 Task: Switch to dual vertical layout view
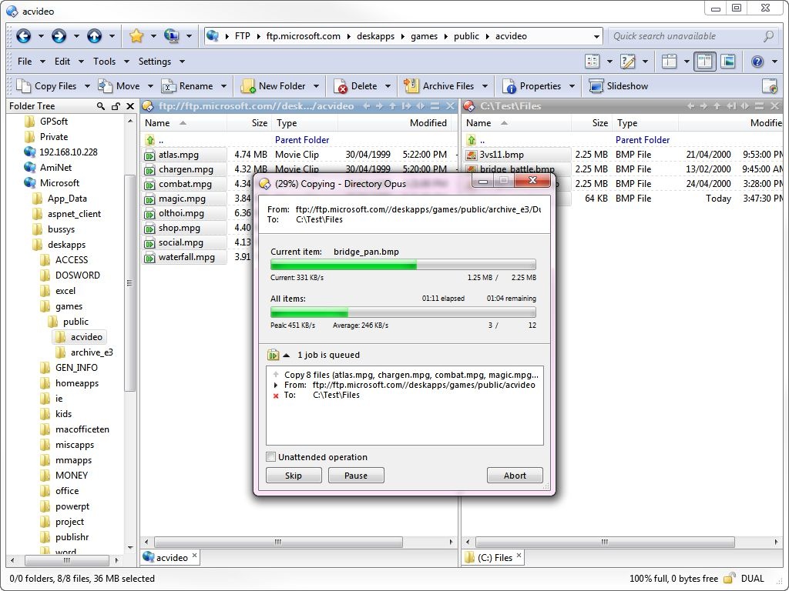pos(704,62)
